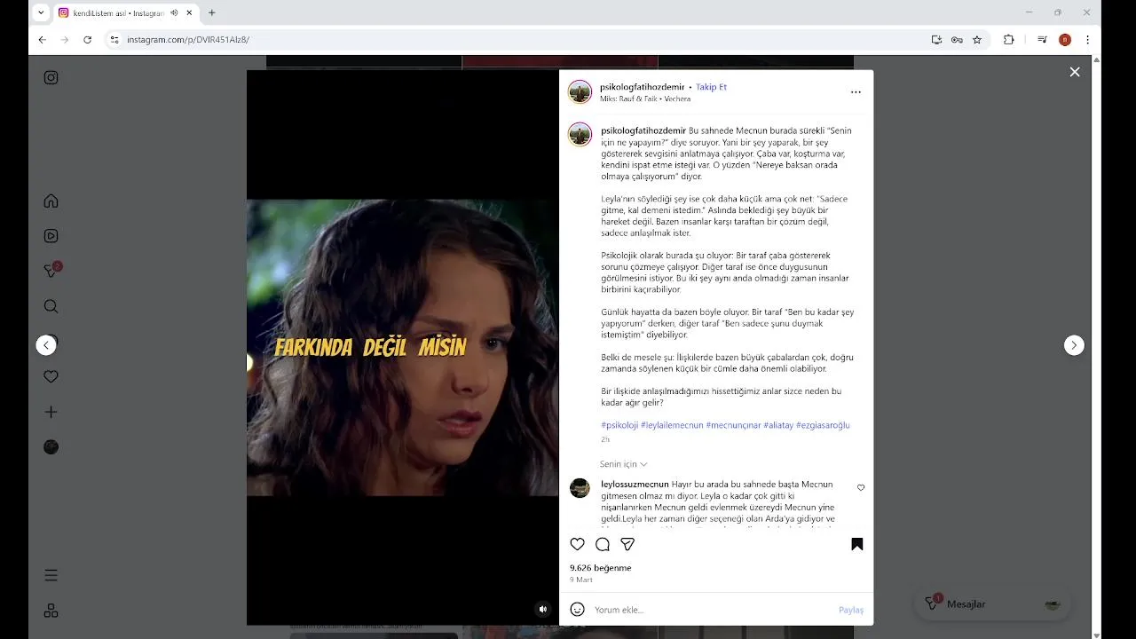Bookmark this page with star icon
The width and height of the screenshot is (1136, 639).
click(x=977, y=40)
